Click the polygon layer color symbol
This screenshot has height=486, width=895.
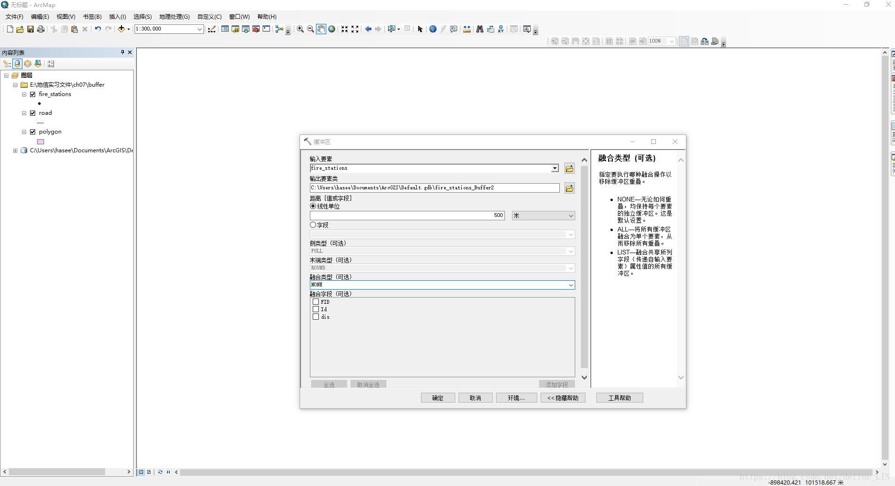click(x=41, y=142)
